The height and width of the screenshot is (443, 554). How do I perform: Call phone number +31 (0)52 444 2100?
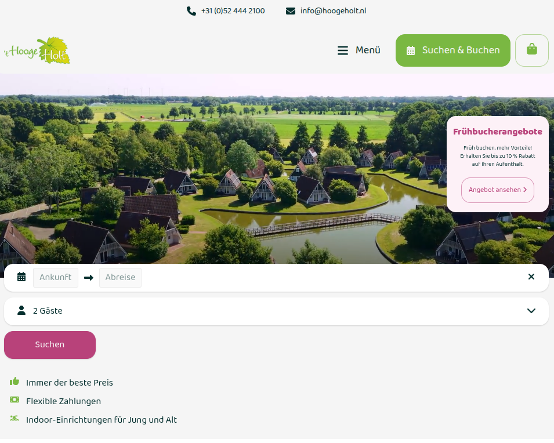[x=233, y=11]
